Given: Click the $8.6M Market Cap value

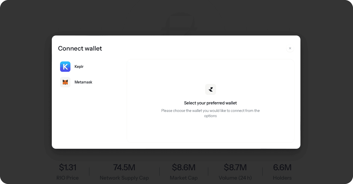Looking at the screenshot, I should (x=184, y=167).
